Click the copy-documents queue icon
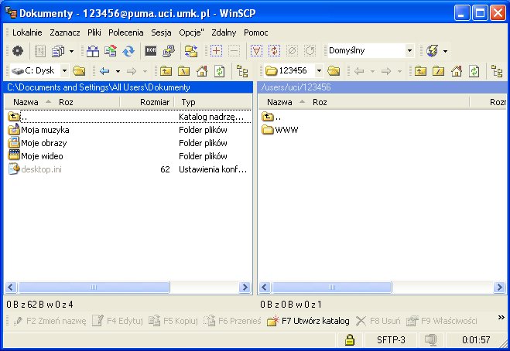Viewport: 510px width, 351px height. 59,51
